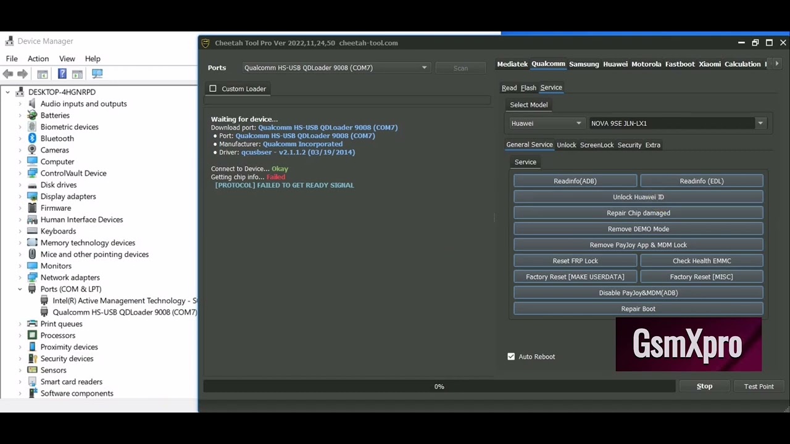Viewport: 790px width, 444px height.
Task: Switch to the Xiaomi tab
Action: 710,64
